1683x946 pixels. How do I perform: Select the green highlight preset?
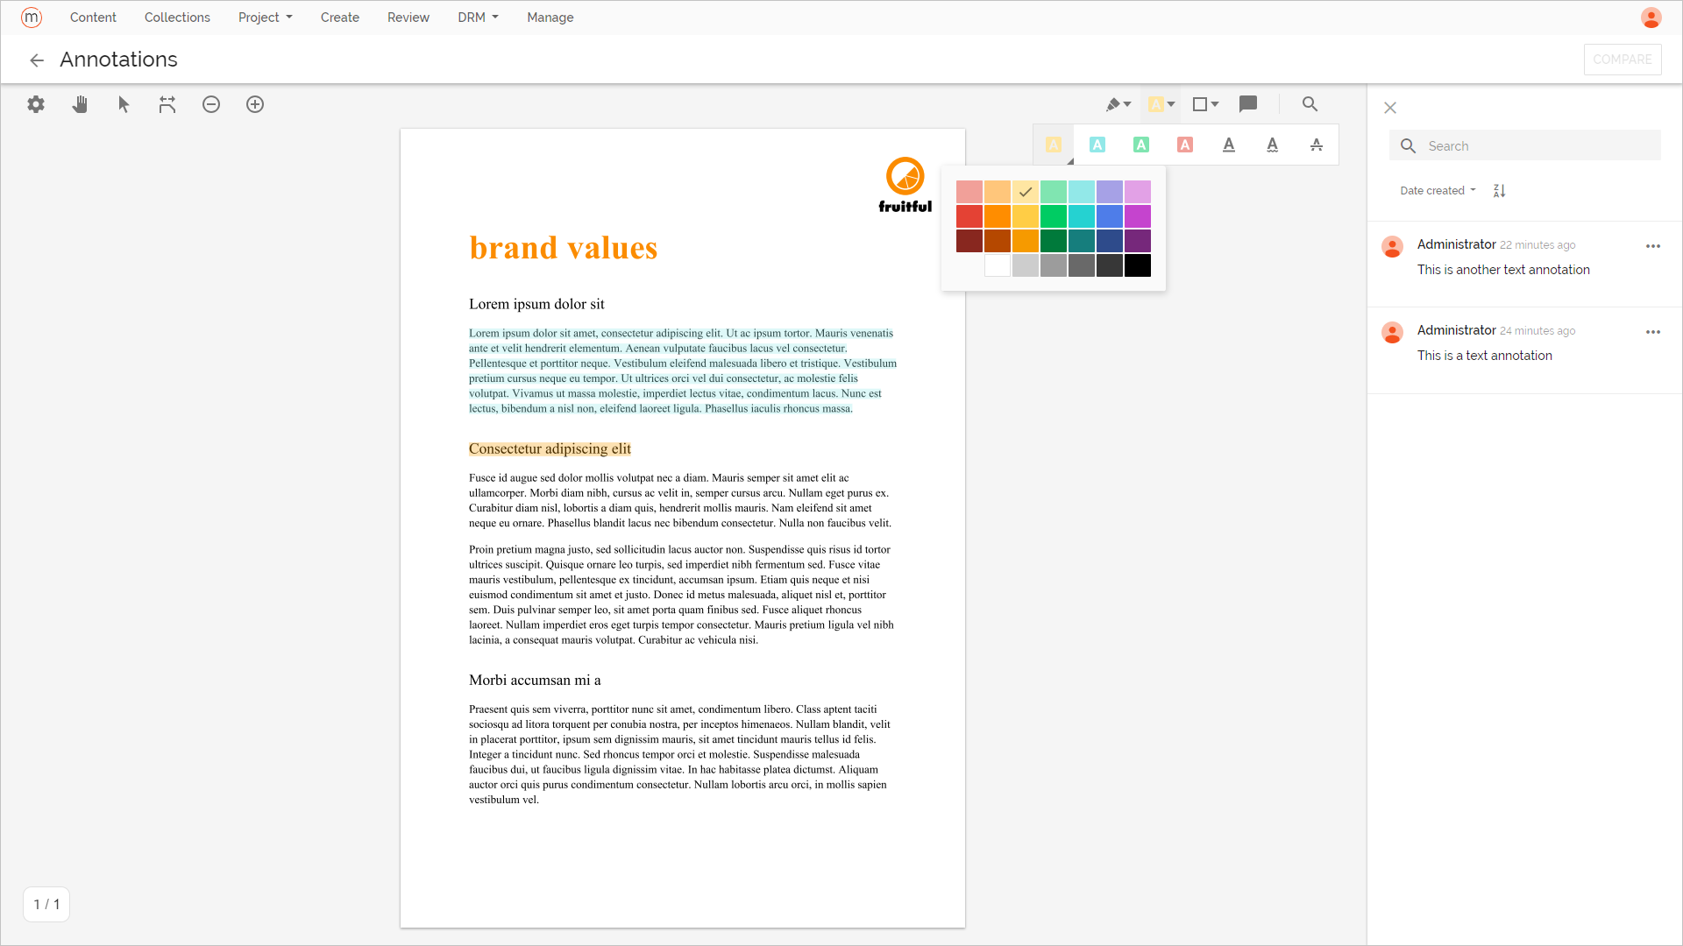pyautogui.click(x=1141, y=145)
